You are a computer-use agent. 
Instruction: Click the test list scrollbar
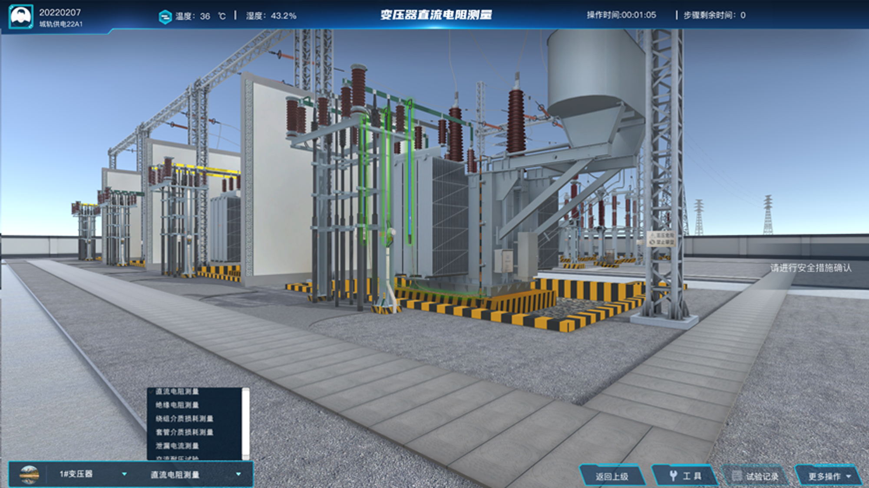246,424
